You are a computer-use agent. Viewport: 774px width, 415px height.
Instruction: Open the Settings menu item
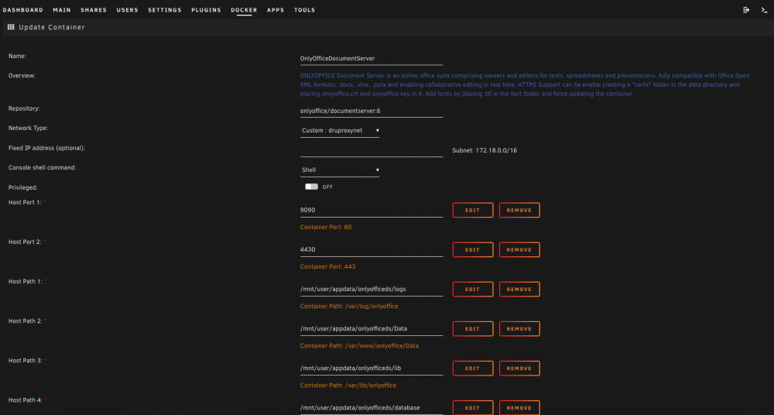click(165, 10)
